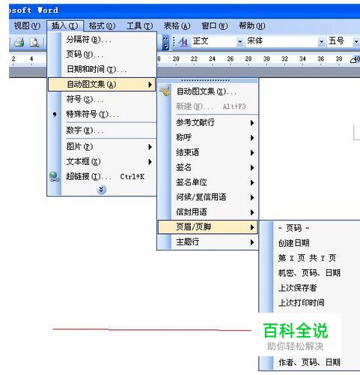
Task: Click the right indent marker on the ruler
Action: coord(353,60)
